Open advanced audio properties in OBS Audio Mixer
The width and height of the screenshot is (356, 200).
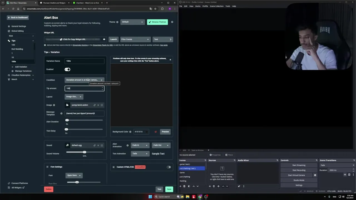pos(239,186)
